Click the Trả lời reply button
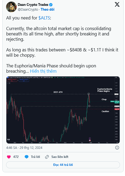 [x=35, y=157]
